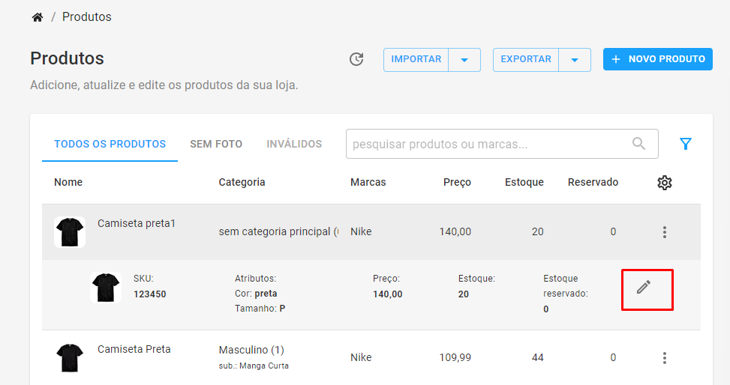The image size is (730, 385).
Task: Open three-dot menu for Camiseta Preta
Action: click(665, 357)
